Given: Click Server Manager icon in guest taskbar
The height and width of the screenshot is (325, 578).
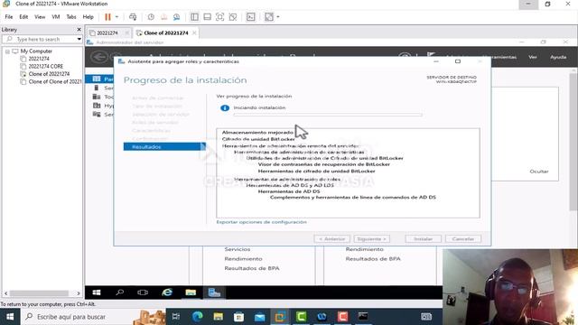Looking at the screenshot, I should click(x=214, y=292).
